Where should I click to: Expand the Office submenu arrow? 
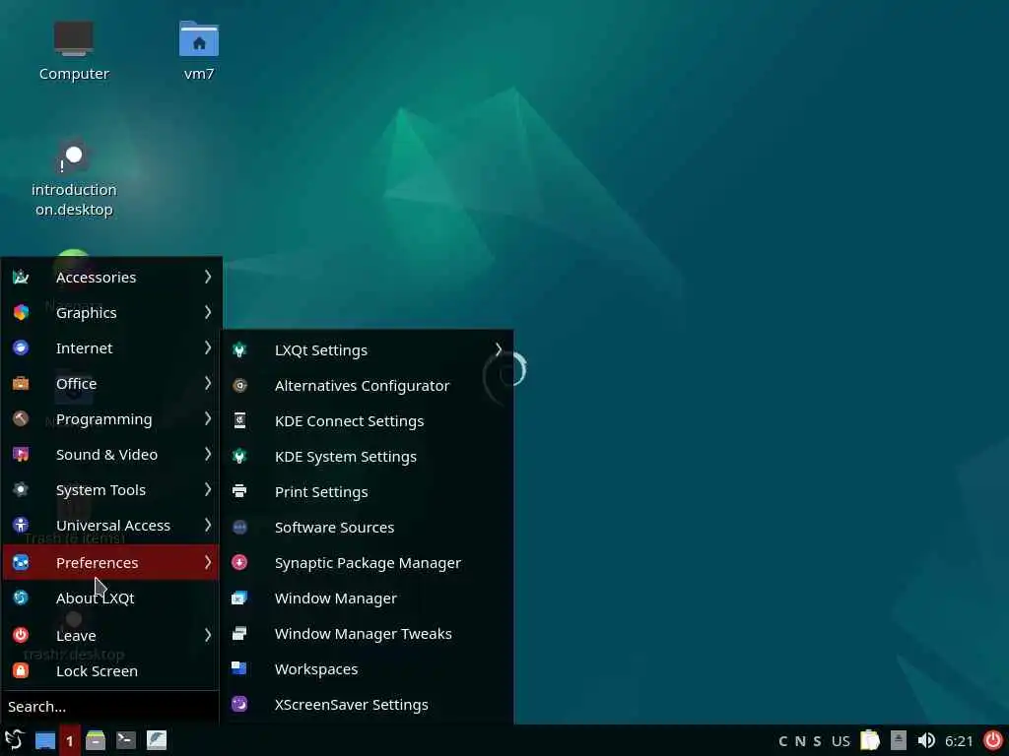pyautogui.click(x=207, y=383)
